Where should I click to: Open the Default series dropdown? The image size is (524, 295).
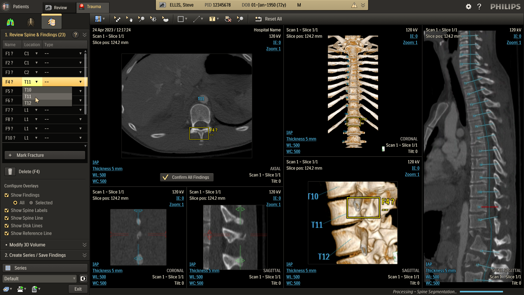coord(40,279)
